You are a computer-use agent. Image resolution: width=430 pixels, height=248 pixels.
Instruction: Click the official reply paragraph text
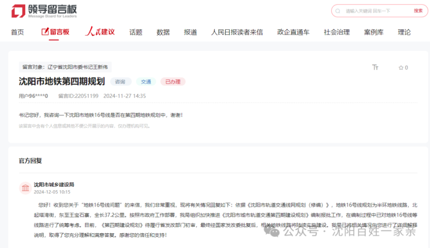[x=225, y=220]
